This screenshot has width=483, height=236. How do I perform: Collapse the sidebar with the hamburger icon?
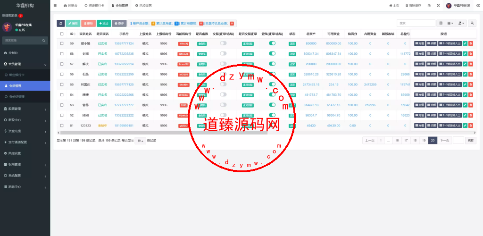pos(55,6)
